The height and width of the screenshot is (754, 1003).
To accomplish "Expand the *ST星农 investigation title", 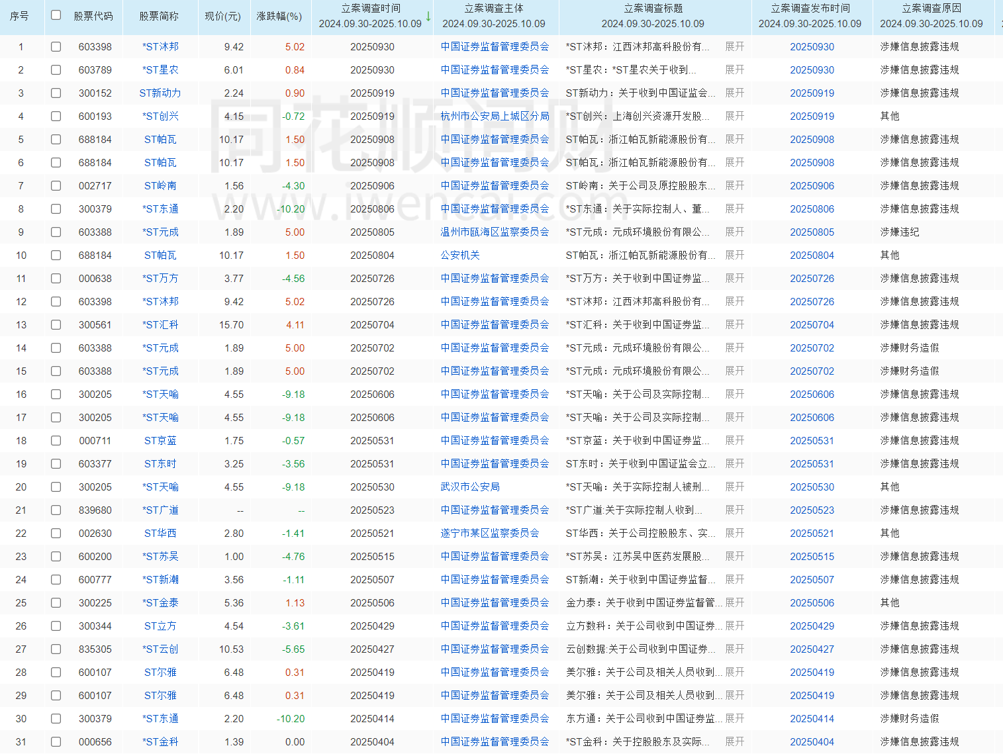I will 735,70.
